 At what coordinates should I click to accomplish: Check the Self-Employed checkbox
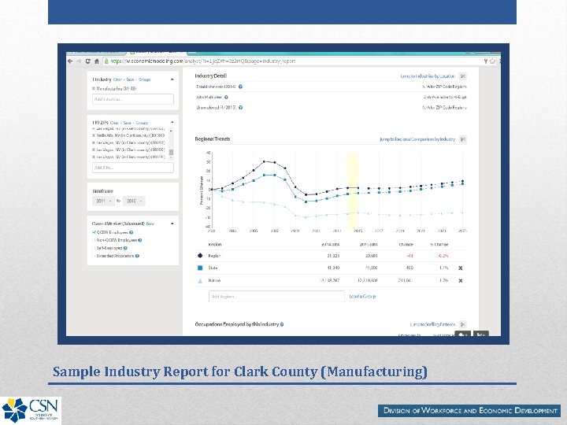pos(94,248)
